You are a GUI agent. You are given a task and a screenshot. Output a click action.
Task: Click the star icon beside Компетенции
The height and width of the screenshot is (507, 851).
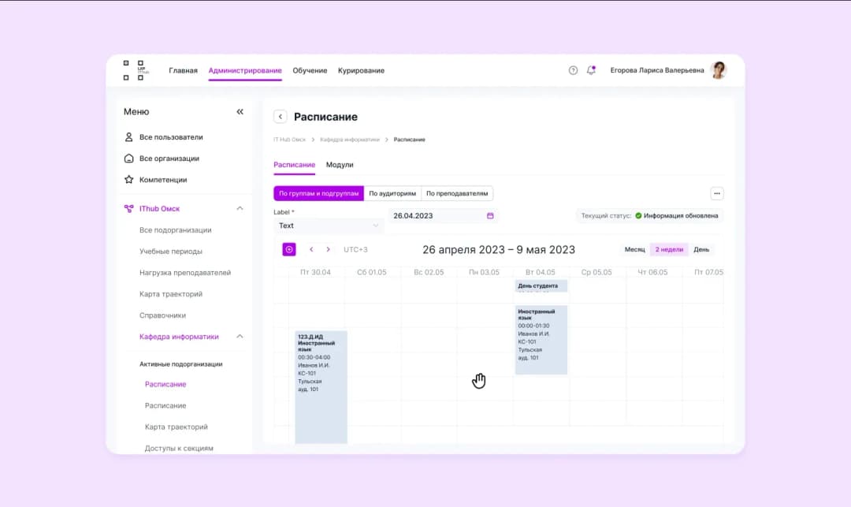(128, 180)
